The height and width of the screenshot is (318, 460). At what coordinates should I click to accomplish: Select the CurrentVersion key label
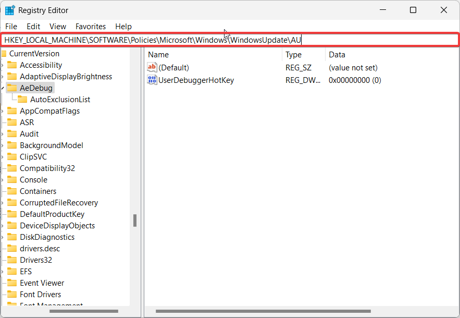tap(34, 54)
